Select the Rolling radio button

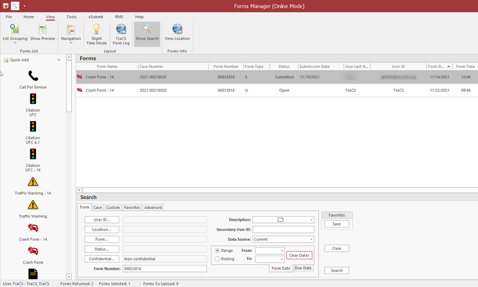point(218,259)
